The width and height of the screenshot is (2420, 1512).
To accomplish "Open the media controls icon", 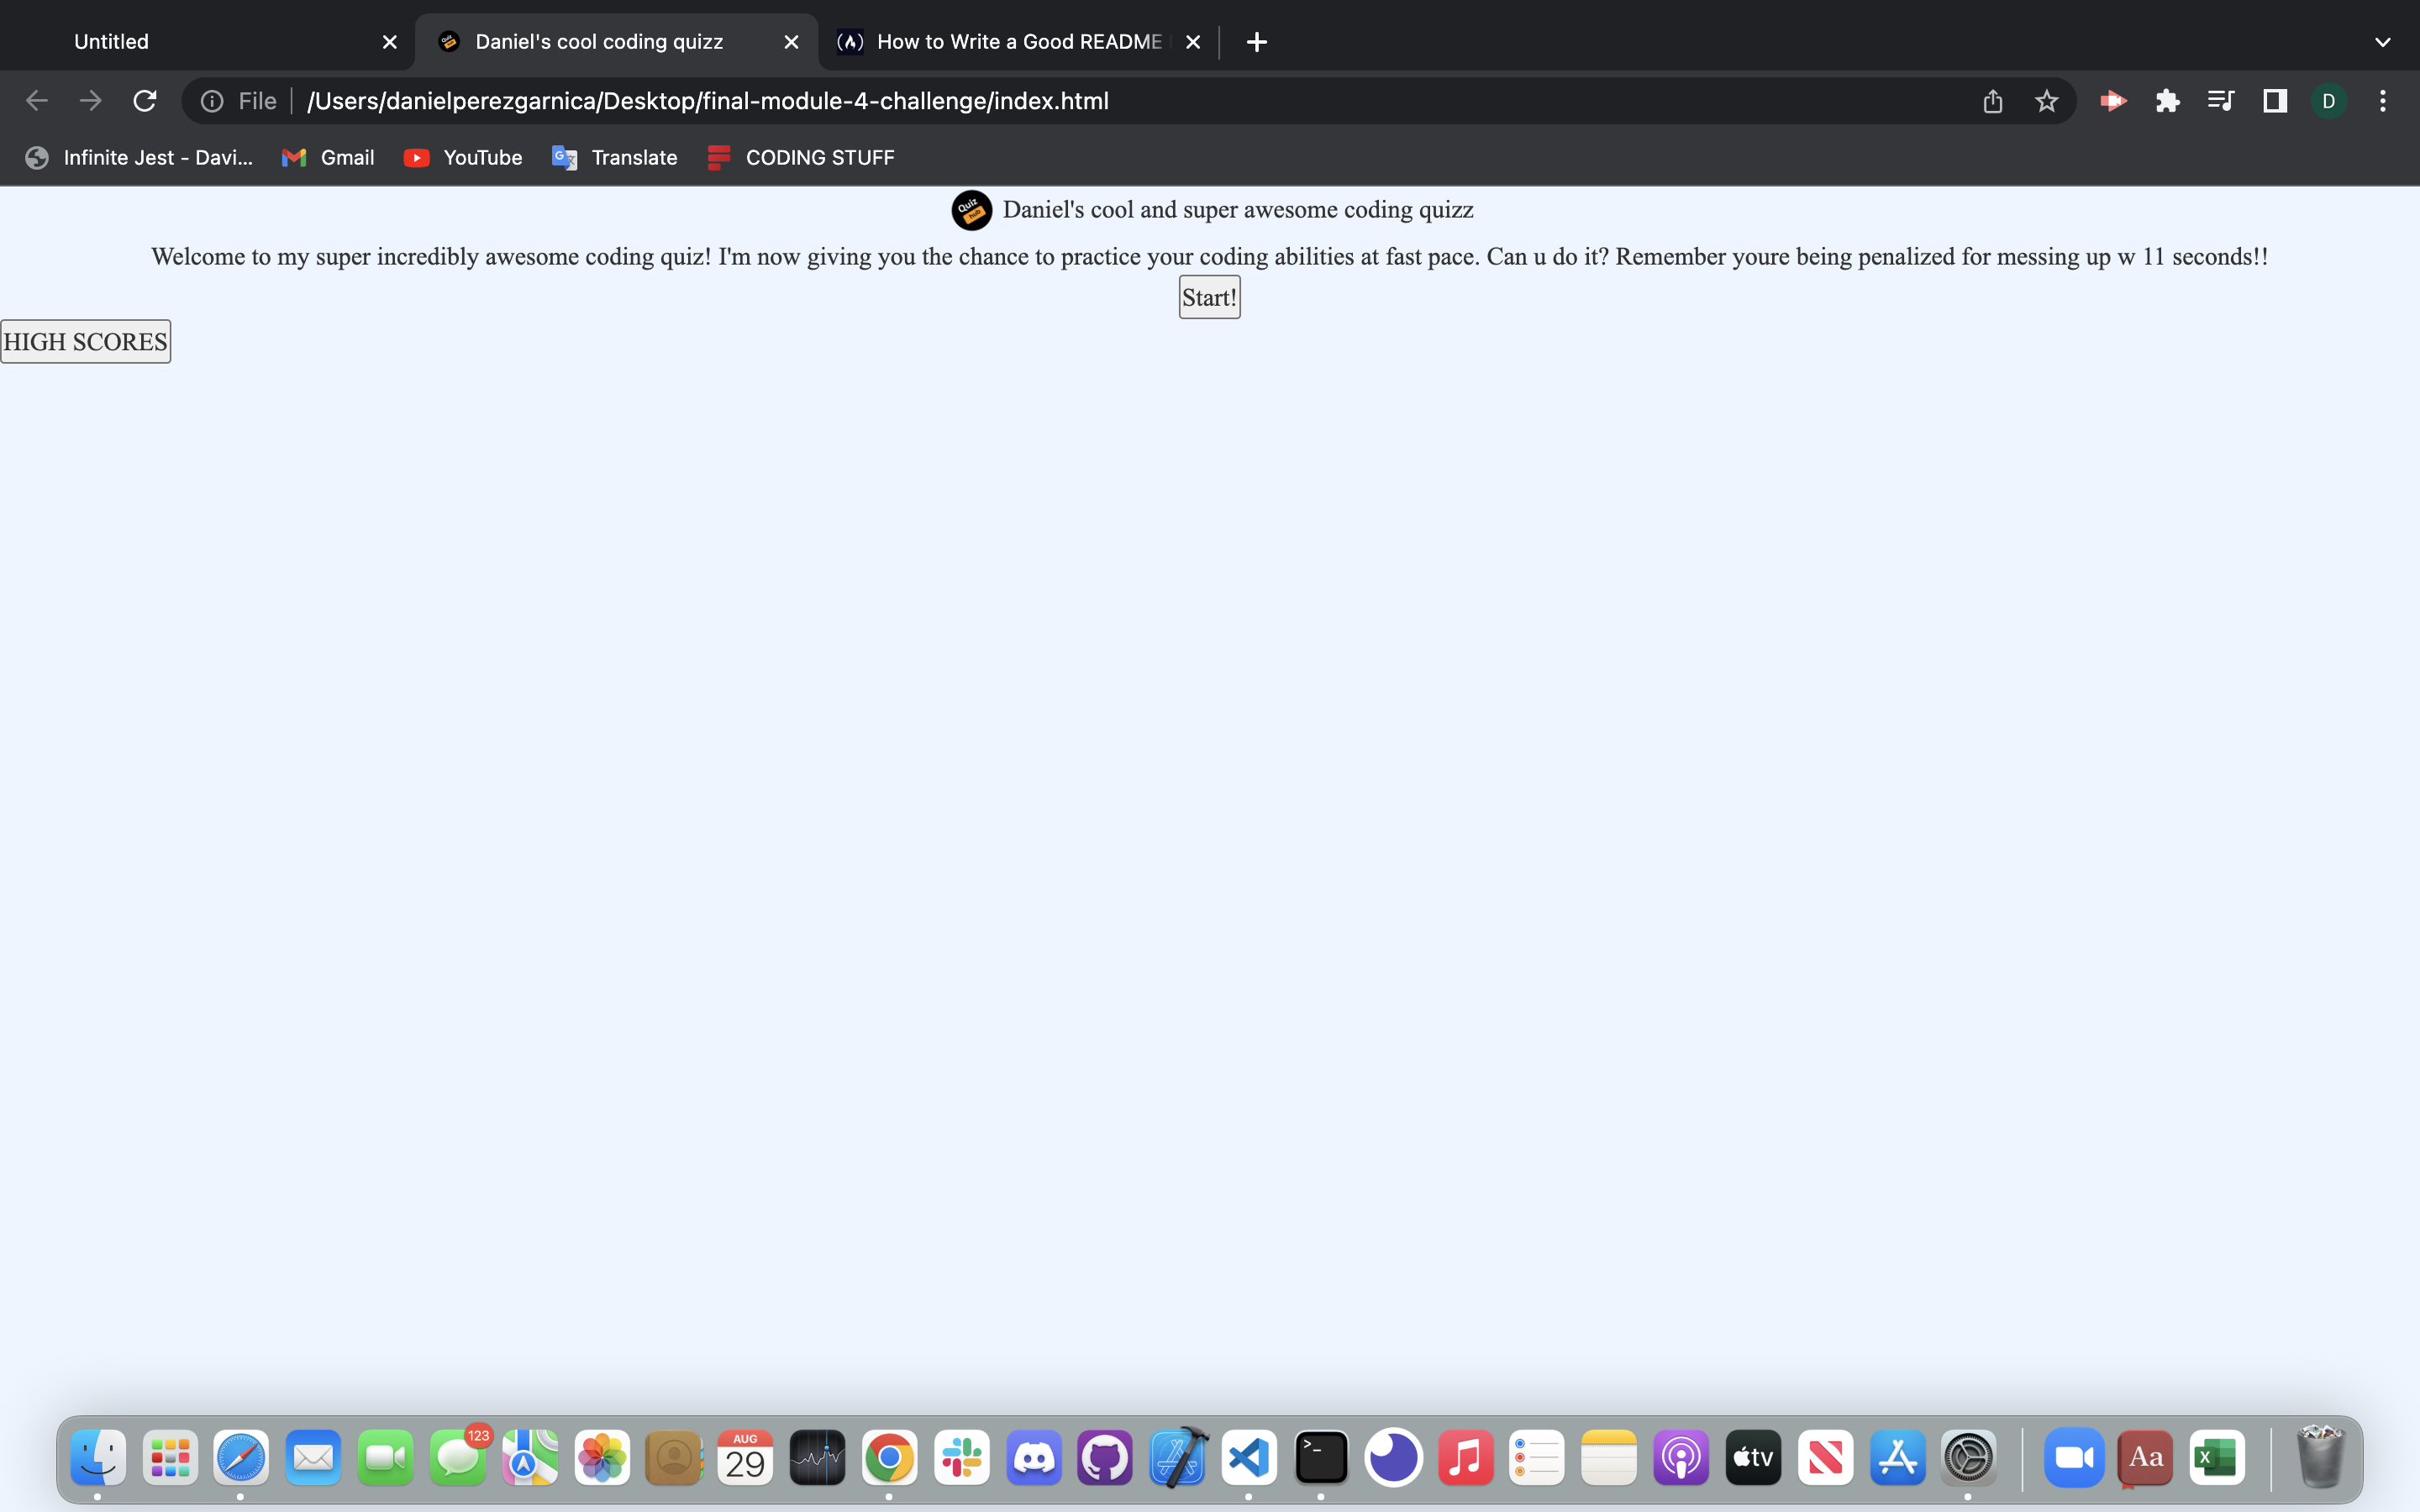I will click(x=2221, y=101).
